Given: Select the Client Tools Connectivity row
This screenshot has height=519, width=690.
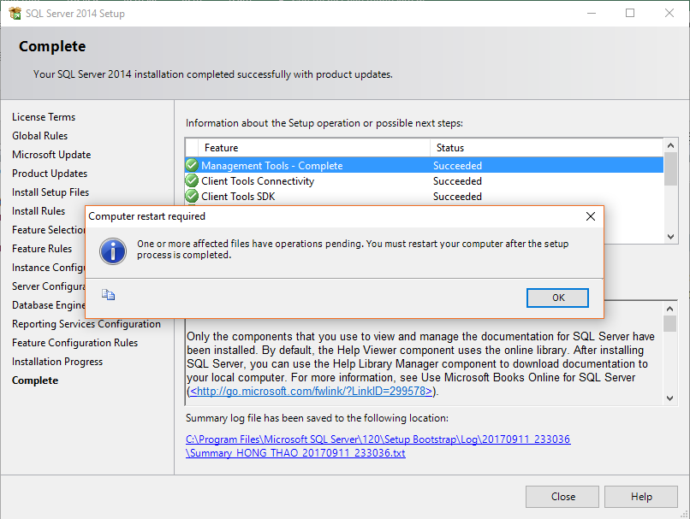Looking at the screenshot, I should click(x=425, y=180).
